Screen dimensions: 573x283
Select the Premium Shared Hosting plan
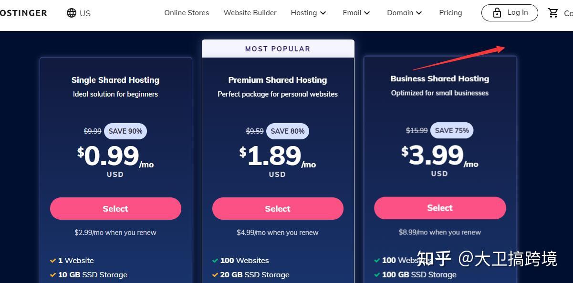(278, 209)
